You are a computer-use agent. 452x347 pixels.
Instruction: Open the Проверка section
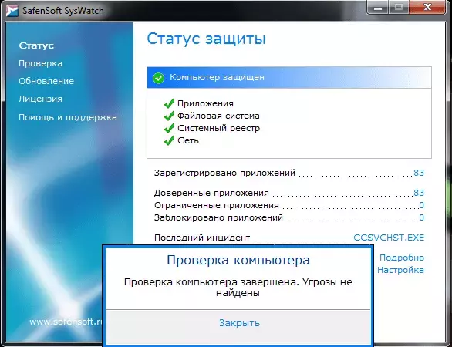40,63
